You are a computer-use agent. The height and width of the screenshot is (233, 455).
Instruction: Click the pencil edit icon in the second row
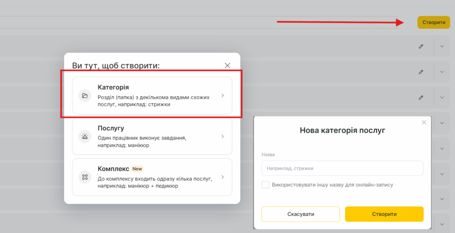(x=421, y=72)
